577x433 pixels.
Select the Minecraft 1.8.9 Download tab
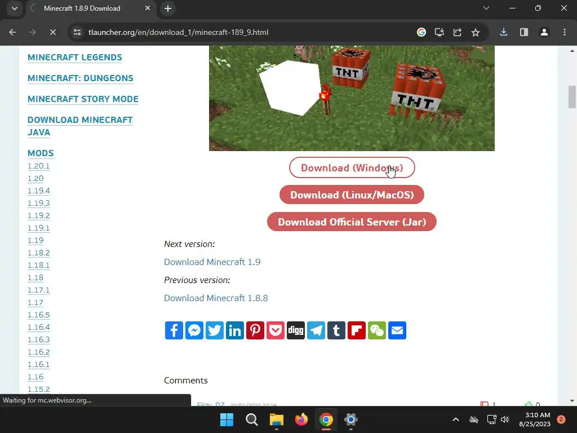pos(82,8)
